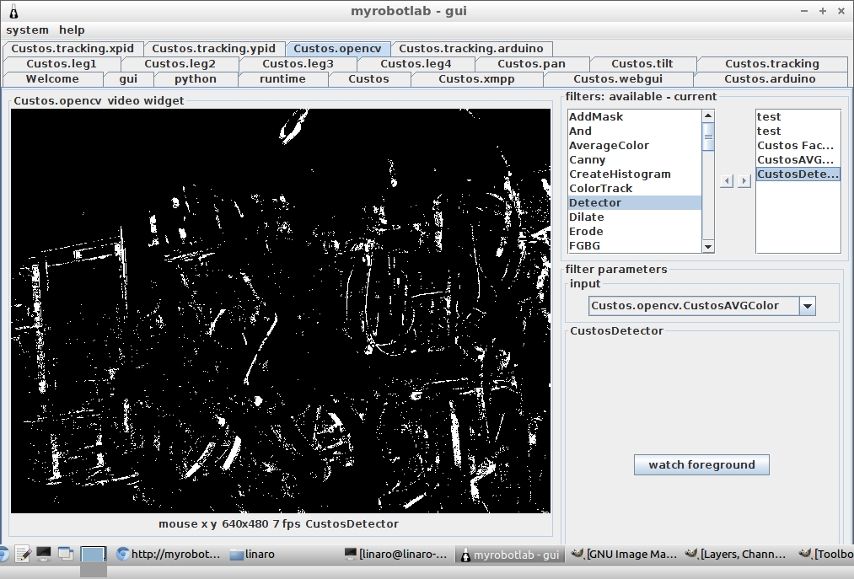Click the available filters scrollbar thumb
Image resolution: width=854 pixels, height=579 pixels.
[x=708, y=137]
